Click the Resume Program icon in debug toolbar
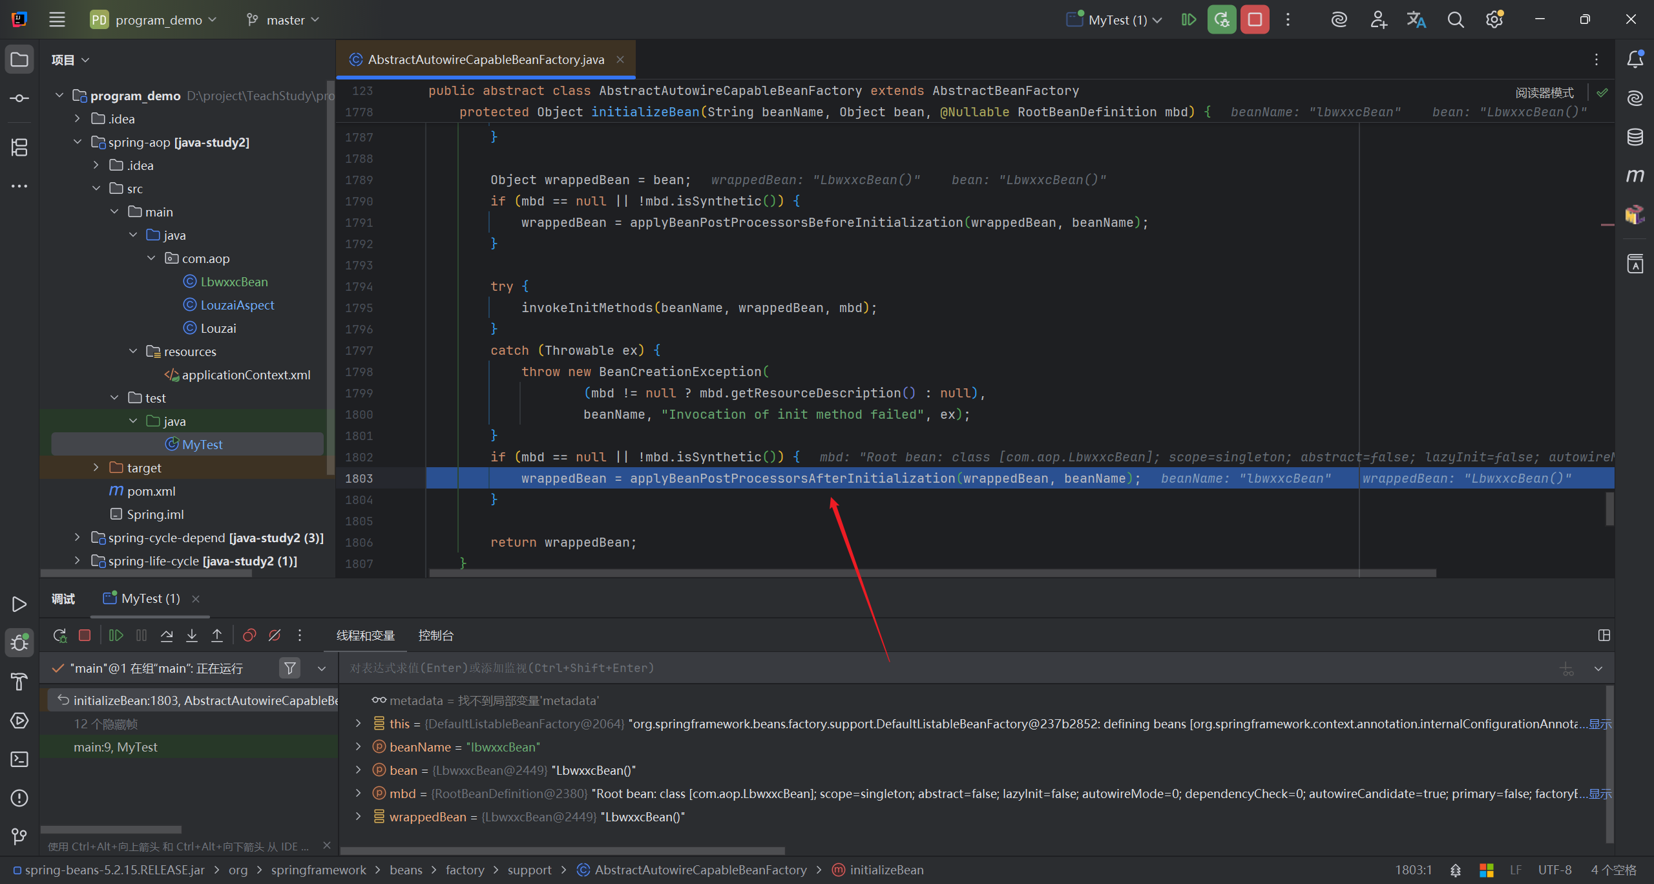Screen dimensions: 1654x884 point(116,635)
